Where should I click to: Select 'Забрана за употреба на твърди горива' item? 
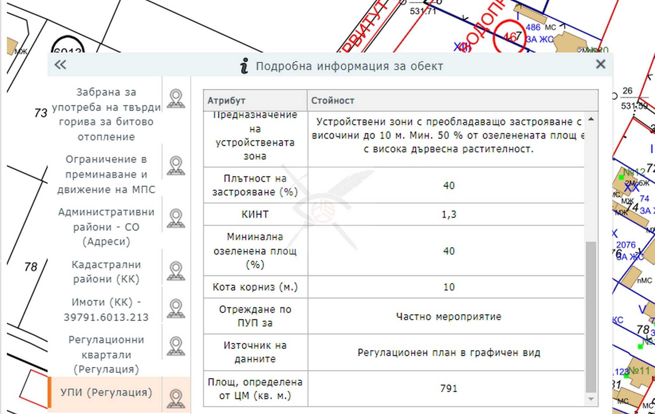106,114
